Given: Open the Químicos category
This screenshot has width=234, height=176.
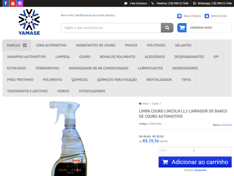Looking at the screenshot, I should 79,80.
